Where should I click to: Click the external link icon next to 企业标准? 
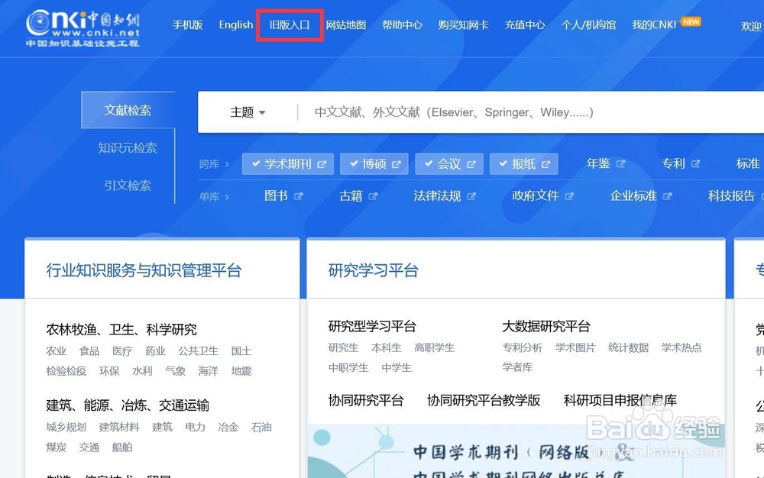[668, 195]
